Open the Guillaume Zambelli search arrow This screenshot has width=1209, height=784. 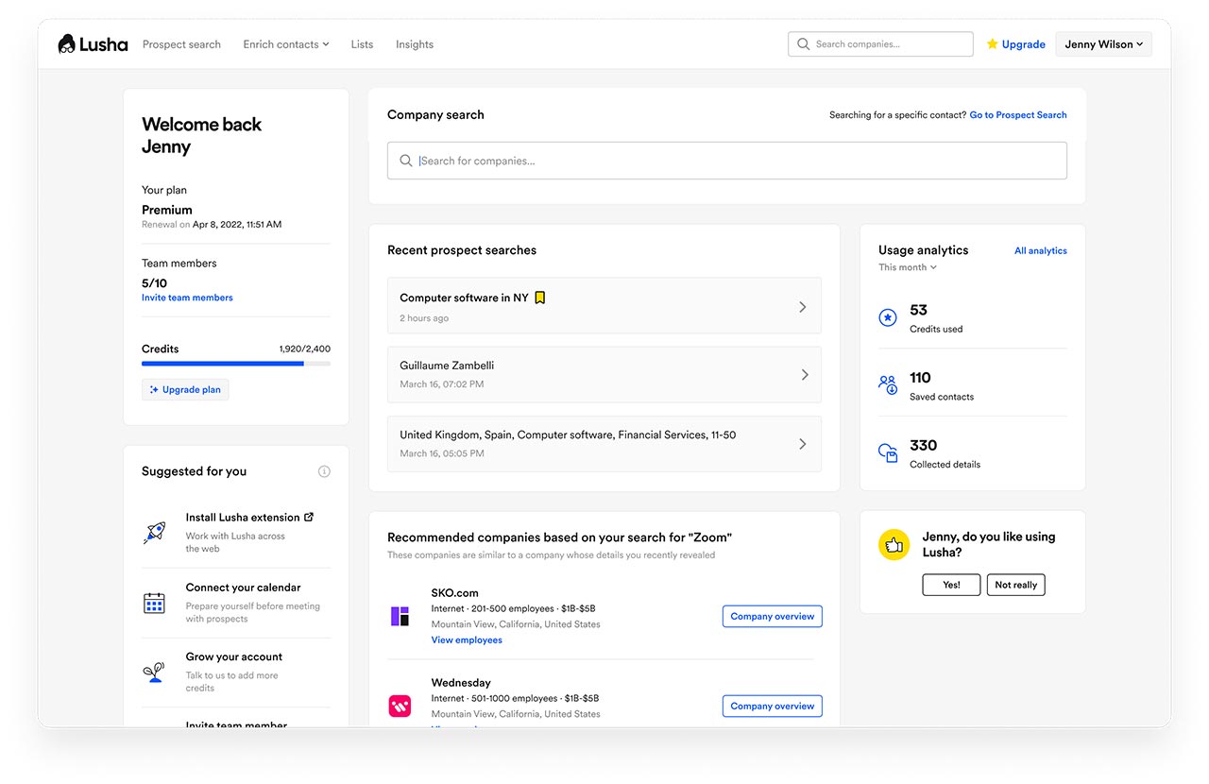click(804, 375)
